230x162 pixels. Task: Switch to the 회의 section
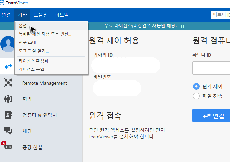[x=27, y=99]
